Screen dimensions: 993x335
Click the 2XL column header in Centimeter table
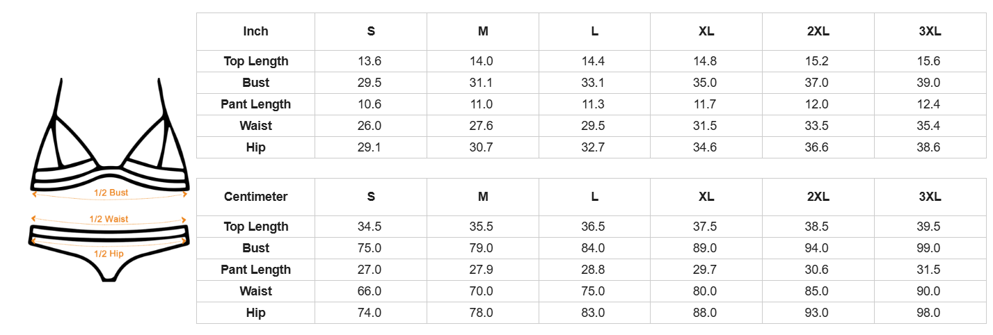click(x=818, y=197)
